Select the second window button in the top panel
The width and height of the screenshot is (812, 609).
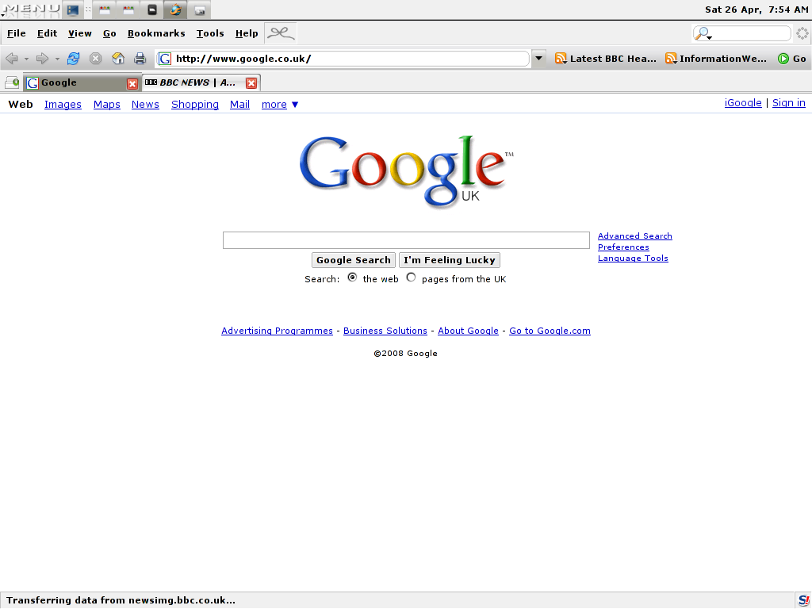(128, 10)
